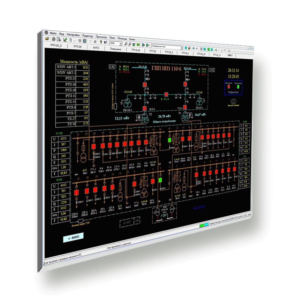The height and width of the screenshot is (302, 290).
Task: Click the printer icon in the toolbar
Action: pos(54,39)
